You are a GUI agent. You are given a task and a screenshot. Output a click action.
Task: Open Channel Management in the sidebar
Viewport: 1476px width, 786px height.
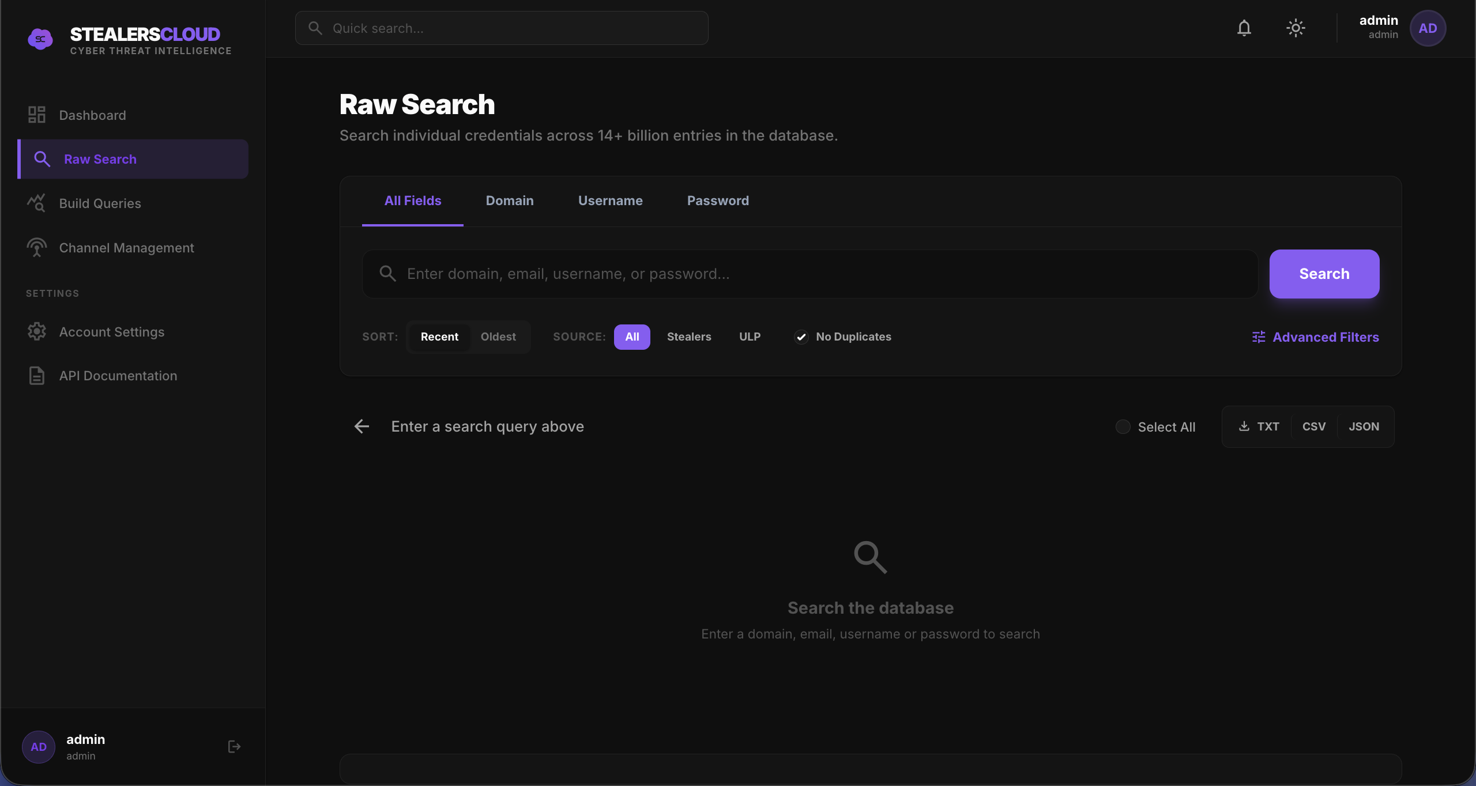pyautogui.click(x=126, y=247)
